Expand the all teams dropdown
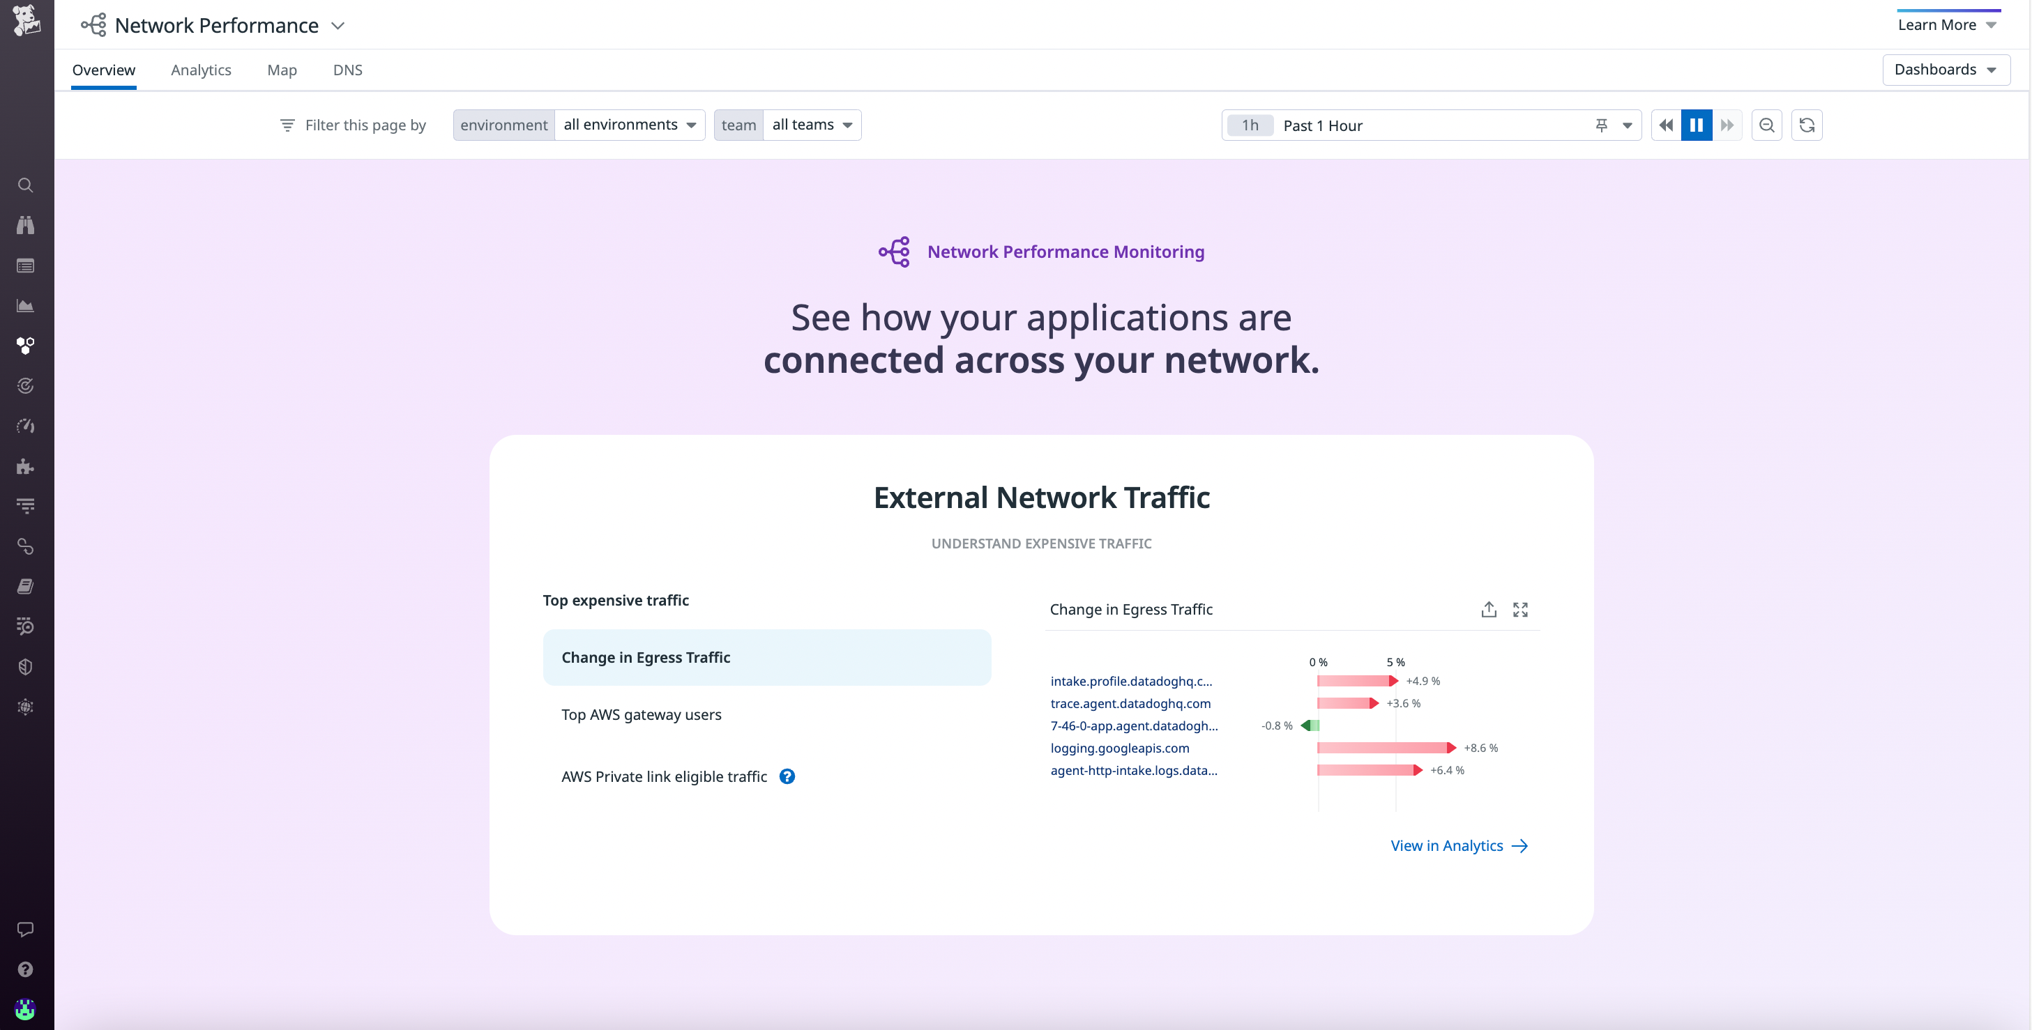Image resolution: width=2032 pixels, height=1030 pixels. click(x=812, y=125)
